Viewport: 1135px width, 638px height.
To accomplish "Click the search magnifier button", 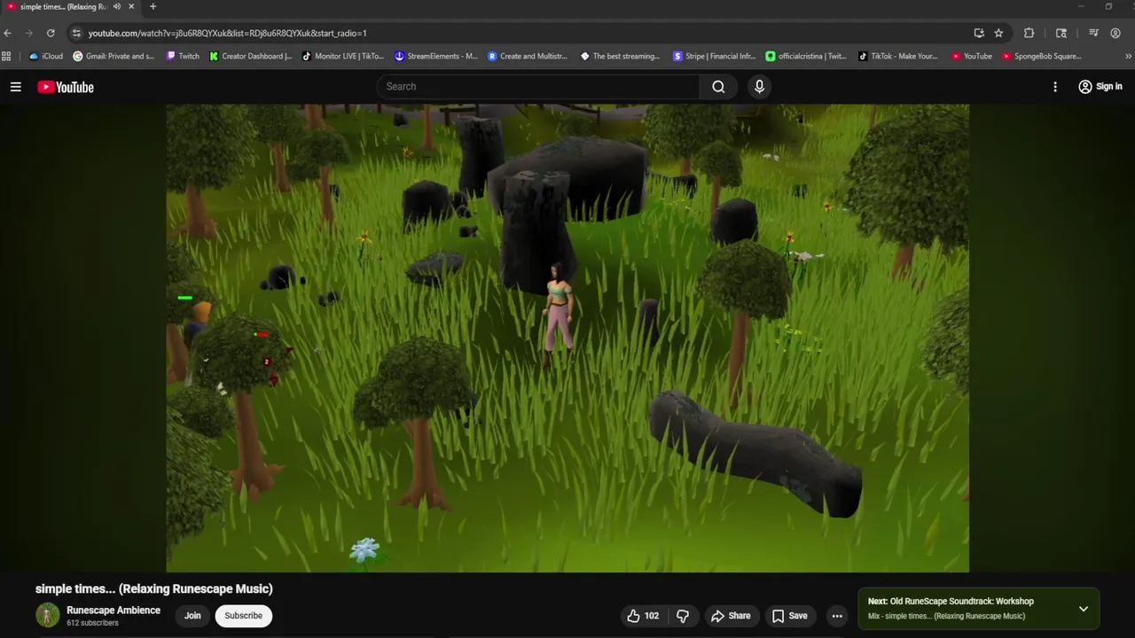I will (718, 87).
